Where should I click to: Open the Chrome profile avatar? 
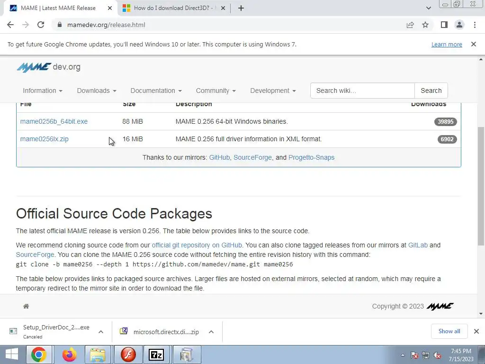click(459, 25)
